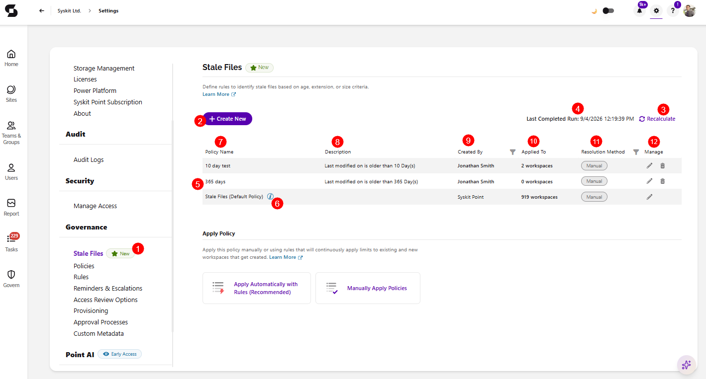Go to Home in the sidebar
Image resolution: width=706 pixels, height=379 pixels.
pos(11,58)
